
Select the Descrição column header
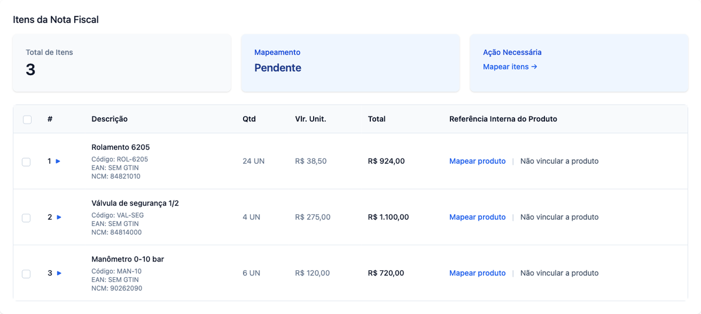tap(109, 119)
